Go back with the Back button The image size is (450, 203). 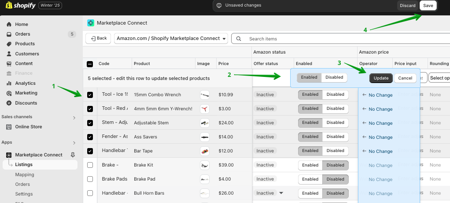click(98, 38)
